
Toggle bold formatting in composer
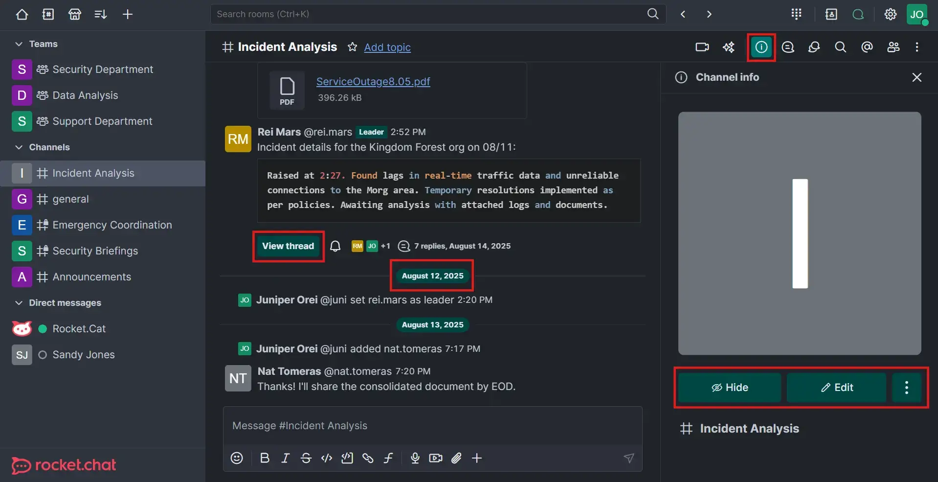[x=265, y=458]
